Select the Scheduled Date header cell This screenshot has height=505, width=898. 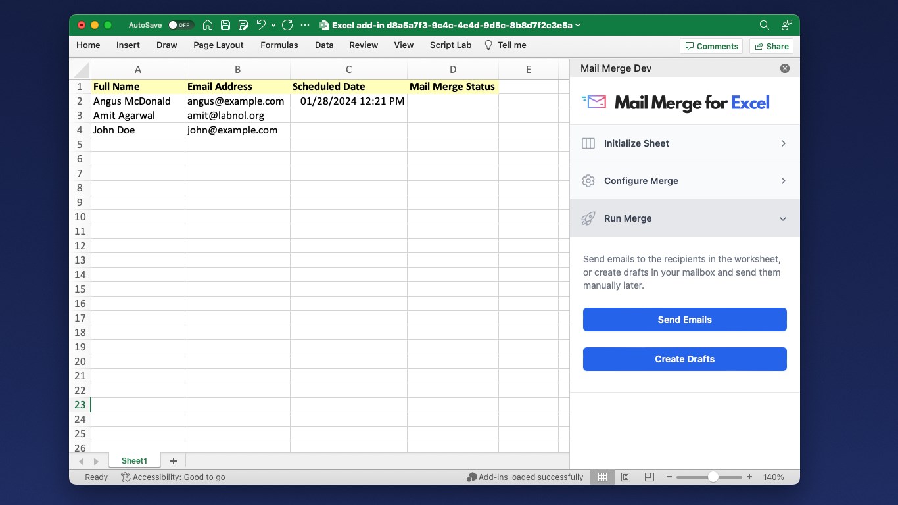click(348, 86)
